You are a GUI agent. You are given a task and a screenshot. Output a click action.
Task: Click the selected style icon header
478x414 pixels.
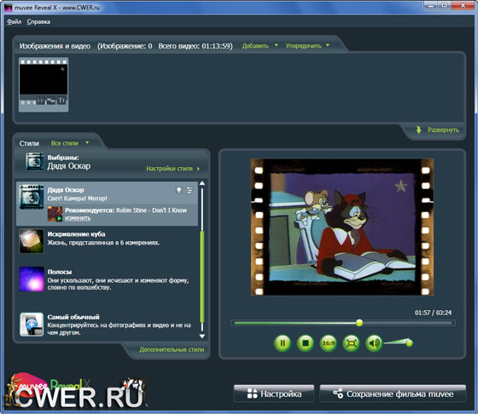coord(34,162)
